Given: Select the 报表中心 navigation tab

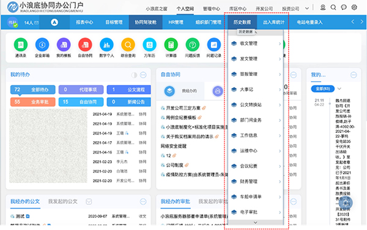Looking at the screenshot, I should point(84,23).
